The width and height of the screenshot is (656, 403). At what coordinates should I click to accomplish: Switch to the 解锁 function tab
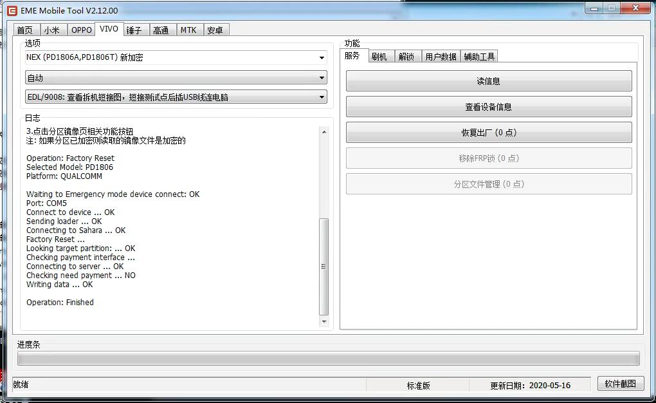click(408, 57)
